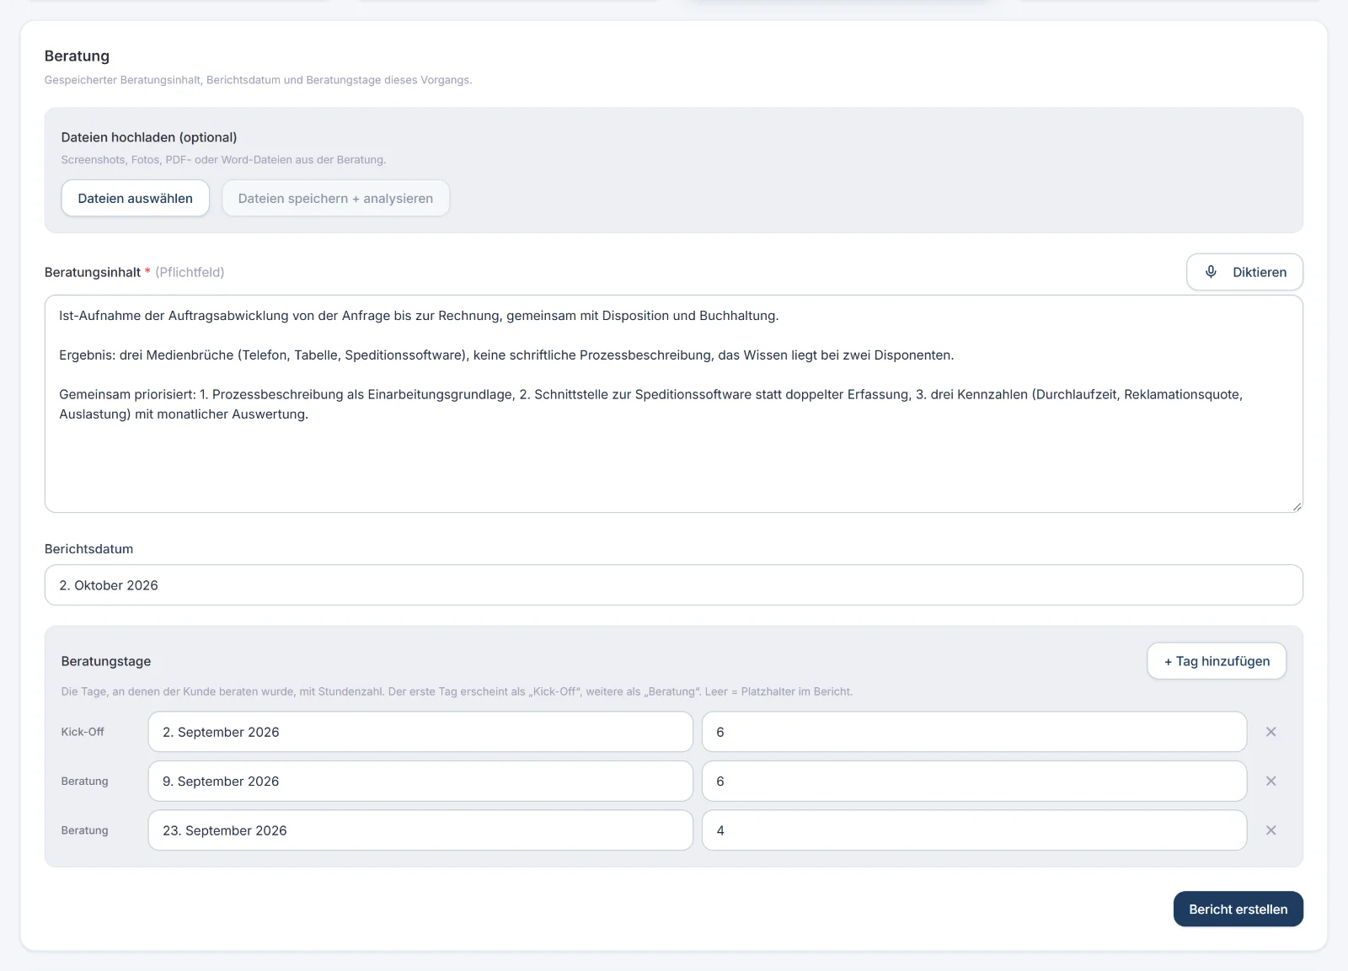Click the hours field showing 4
The image size is (1348, 971).
pos(975,830)
